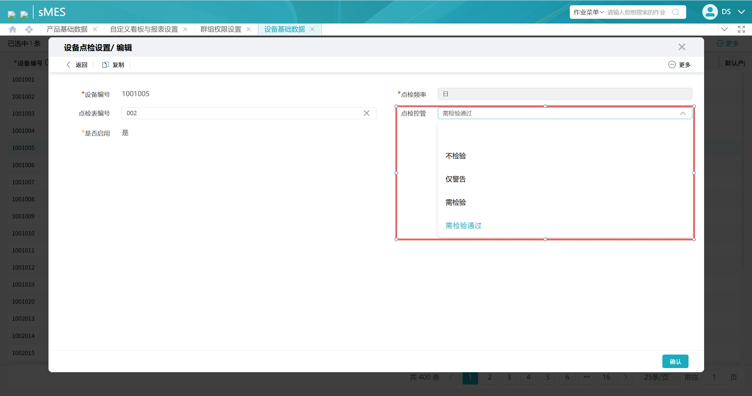Click the job search input box

(x=636, y=12)
